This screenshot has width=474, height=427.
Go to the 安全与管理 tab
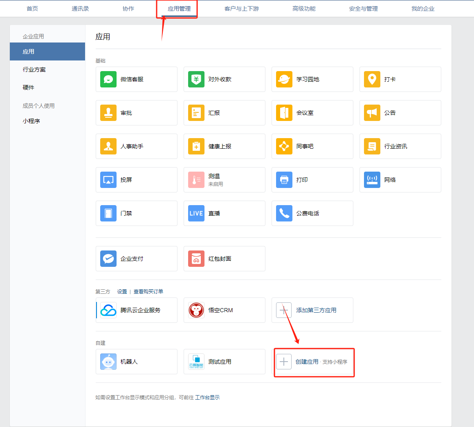pos(363,9)
